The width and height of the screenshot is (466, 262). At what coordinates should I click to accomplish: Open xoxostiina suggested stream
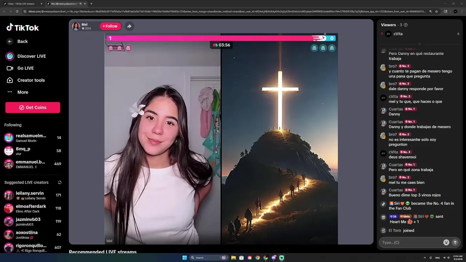(x=33, y=235)
